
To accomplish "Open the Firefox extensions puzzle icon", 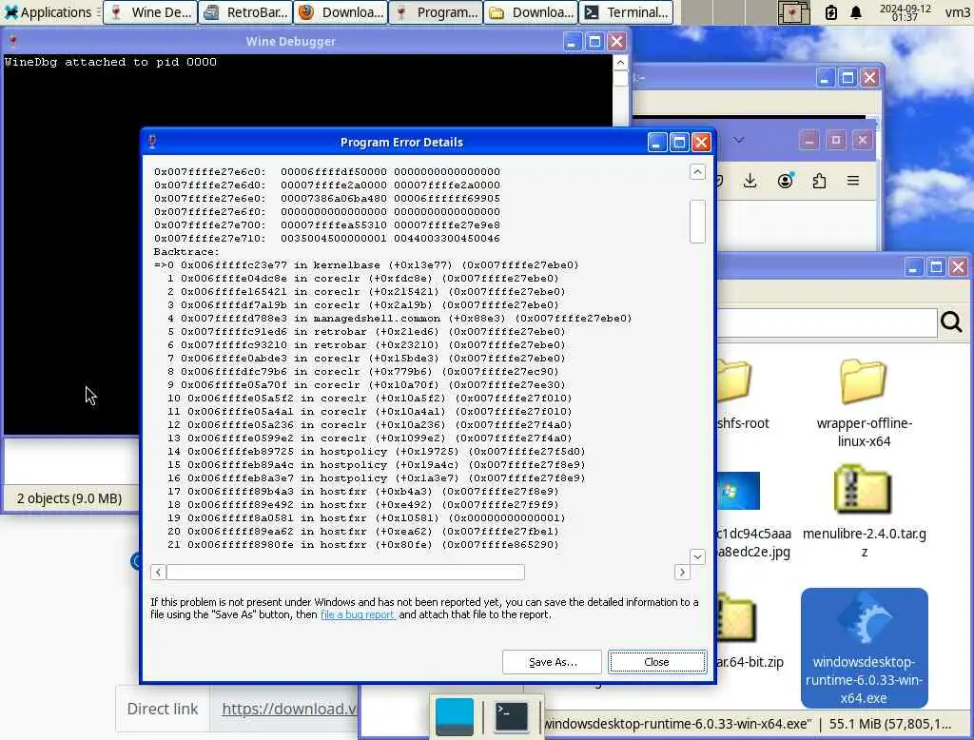I will (819, 181).
